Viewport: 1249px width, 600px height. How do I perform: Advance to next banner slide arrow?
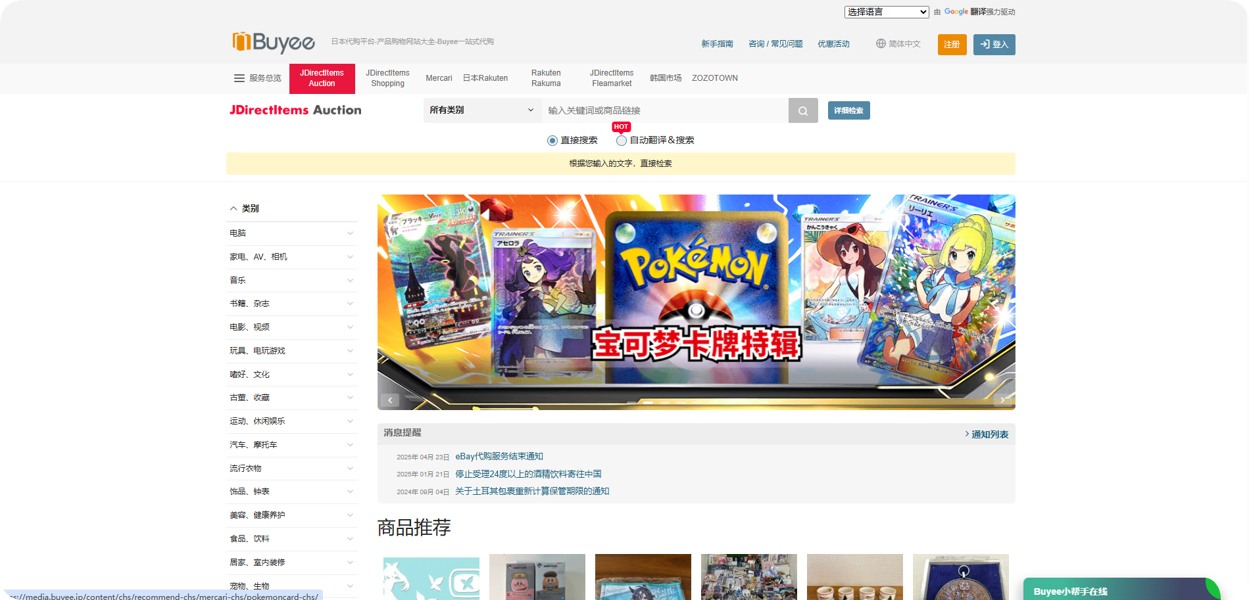pyautogui.click(x=1002, y=400)
